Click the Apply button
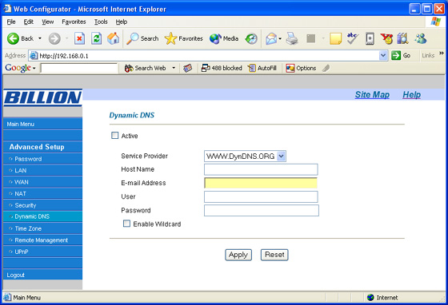 coord(238,255)
